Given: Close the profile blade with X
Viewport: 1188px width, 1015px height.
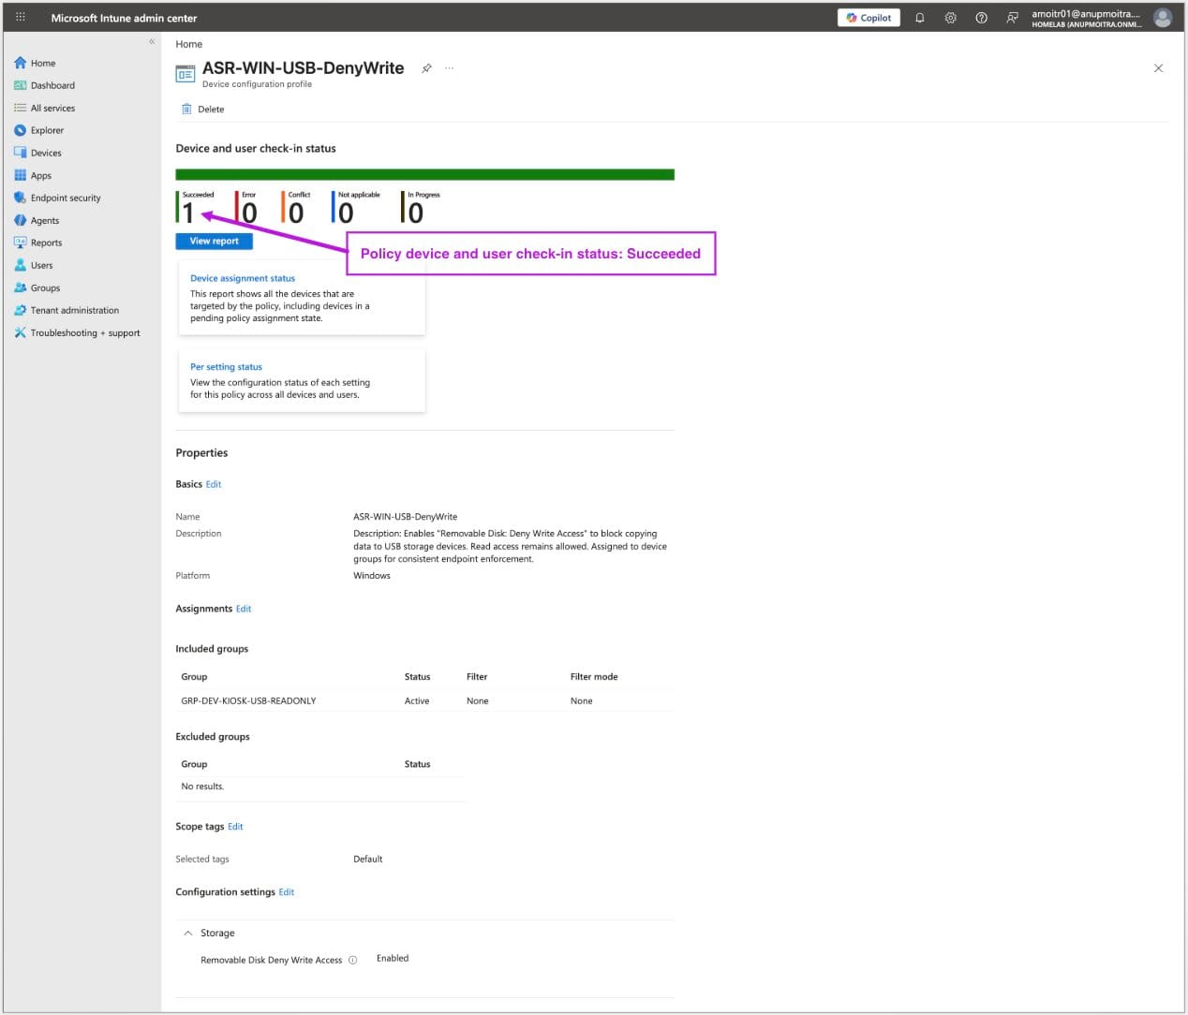Looking at the screenshot, I should coord(1158,68).
